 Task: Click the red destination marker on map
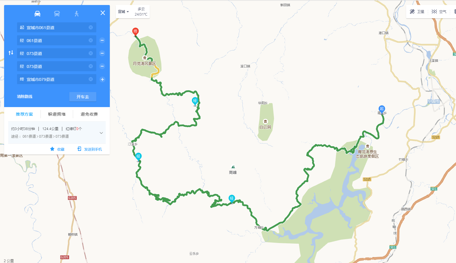[x=135, y=32]
